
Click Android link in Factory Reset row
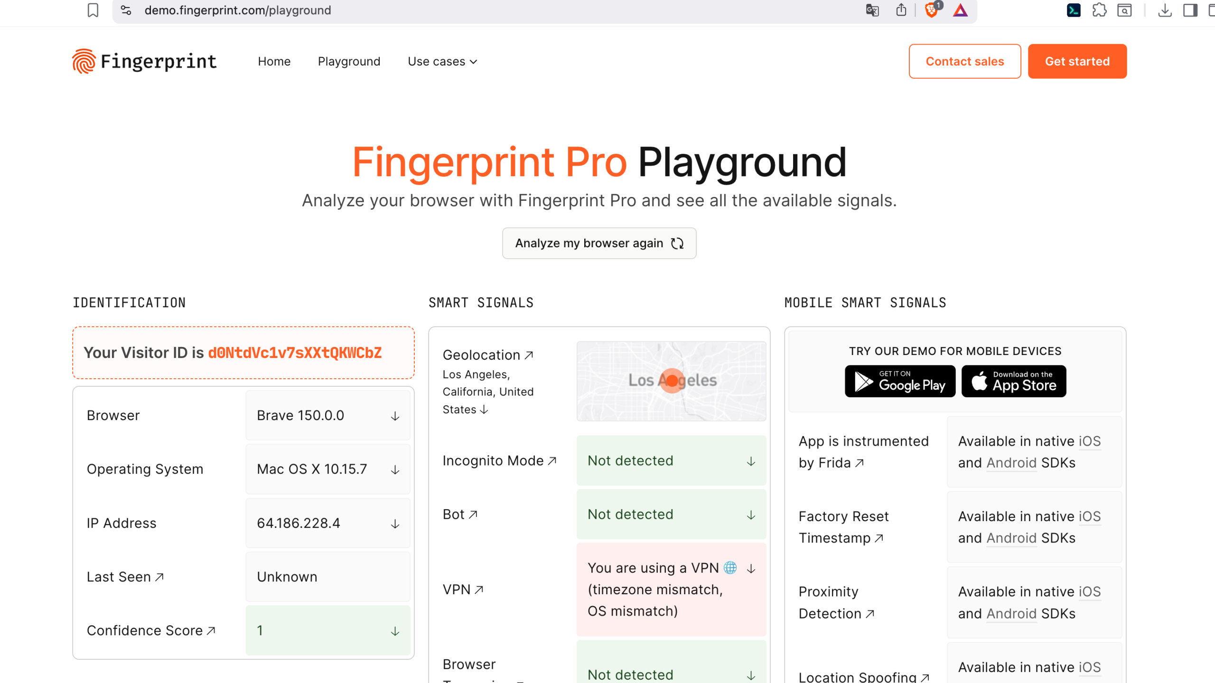tap(1011, 538)
